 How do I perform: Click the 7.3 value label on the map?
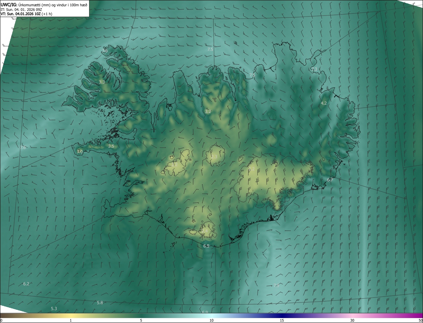(x=314, y=69)
